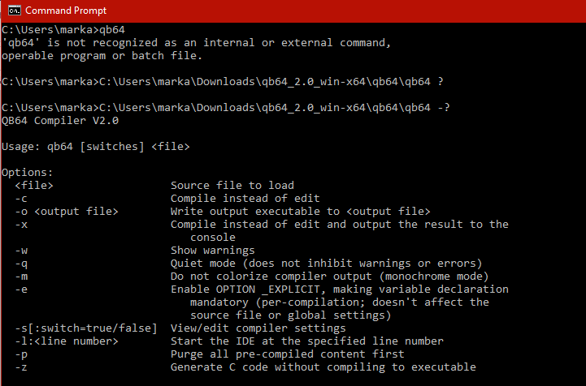
Task: Click the '-e' OPTION _EXPLICIT switch
Action: [x=21, y=289]
